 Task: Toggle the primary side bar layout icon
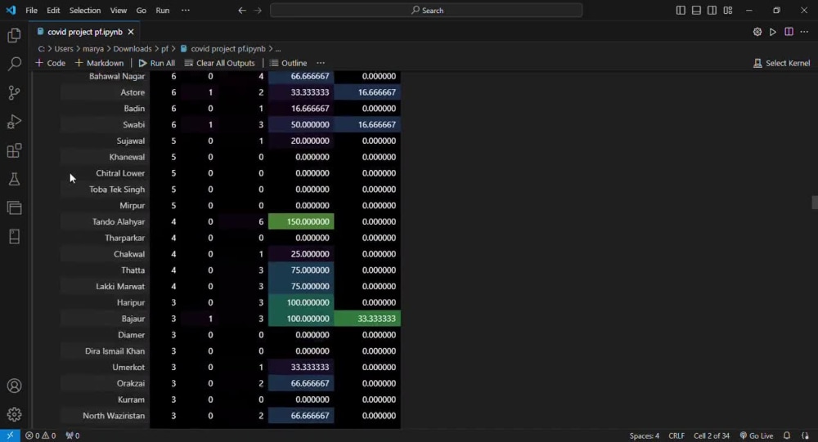(x=681, y=11)
